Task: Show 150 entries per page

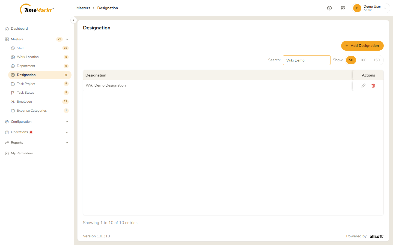Action: [376, 60]
